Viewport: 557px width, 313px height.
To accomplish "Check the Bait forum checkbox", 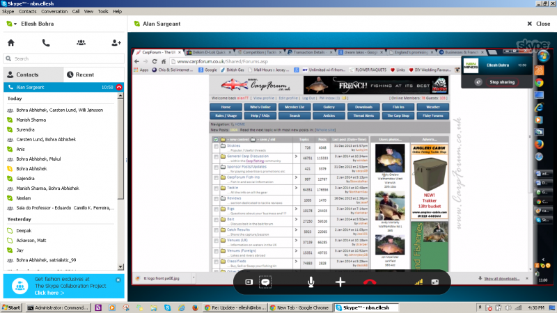I will coord(216,220).
